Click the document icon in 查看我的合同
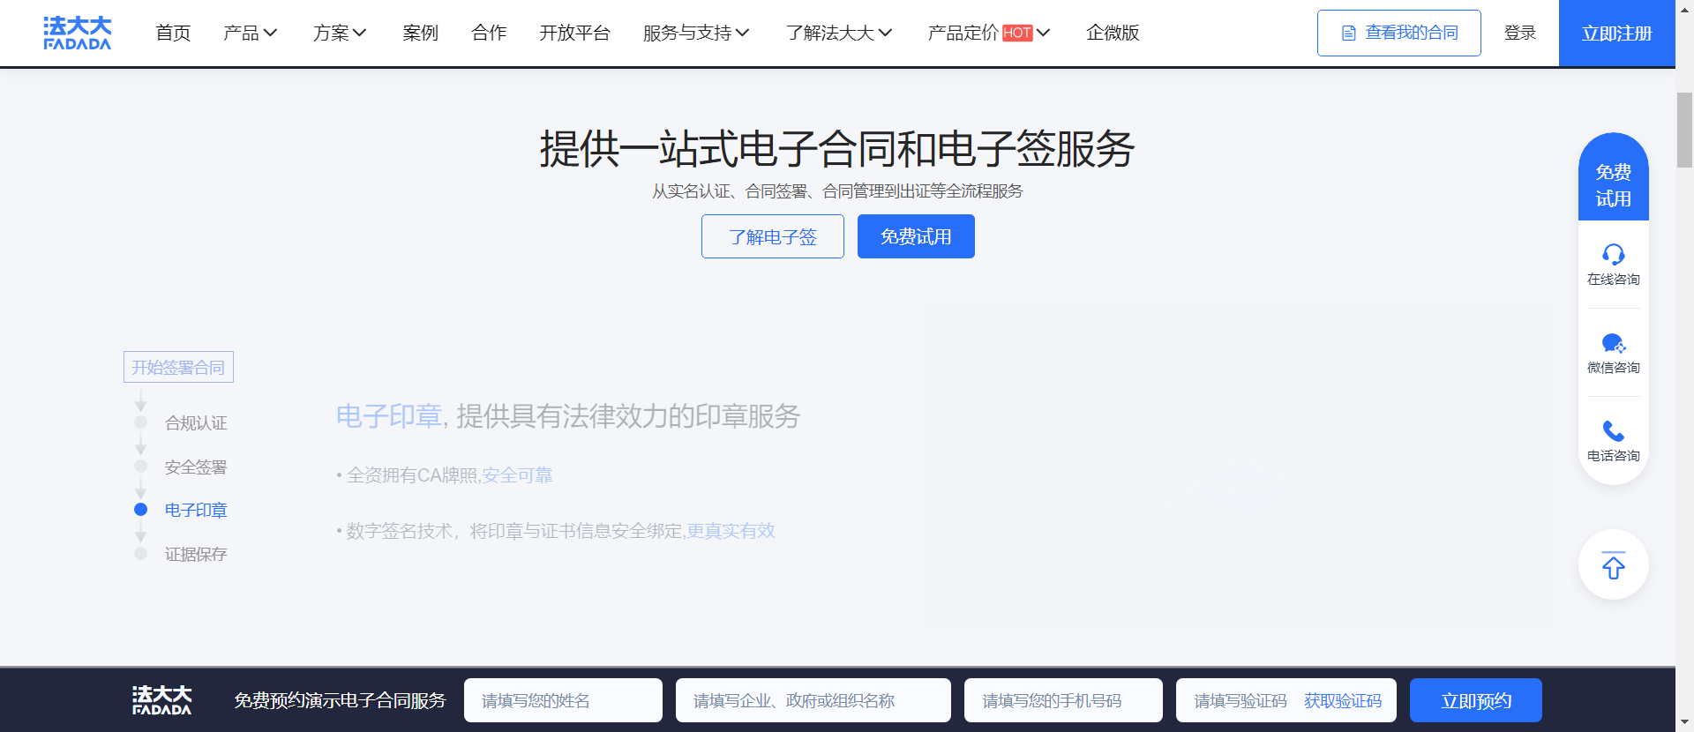 pos(1348,34)
